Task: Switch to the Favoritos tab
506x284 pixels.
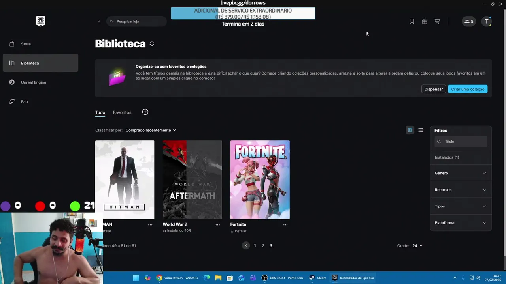Action: click(x=122, y=112)
